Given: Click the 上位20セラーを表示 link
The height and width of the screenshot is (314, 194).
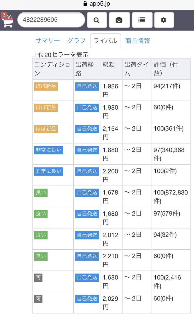Looking at the screenshot, I should coord(60,55).
